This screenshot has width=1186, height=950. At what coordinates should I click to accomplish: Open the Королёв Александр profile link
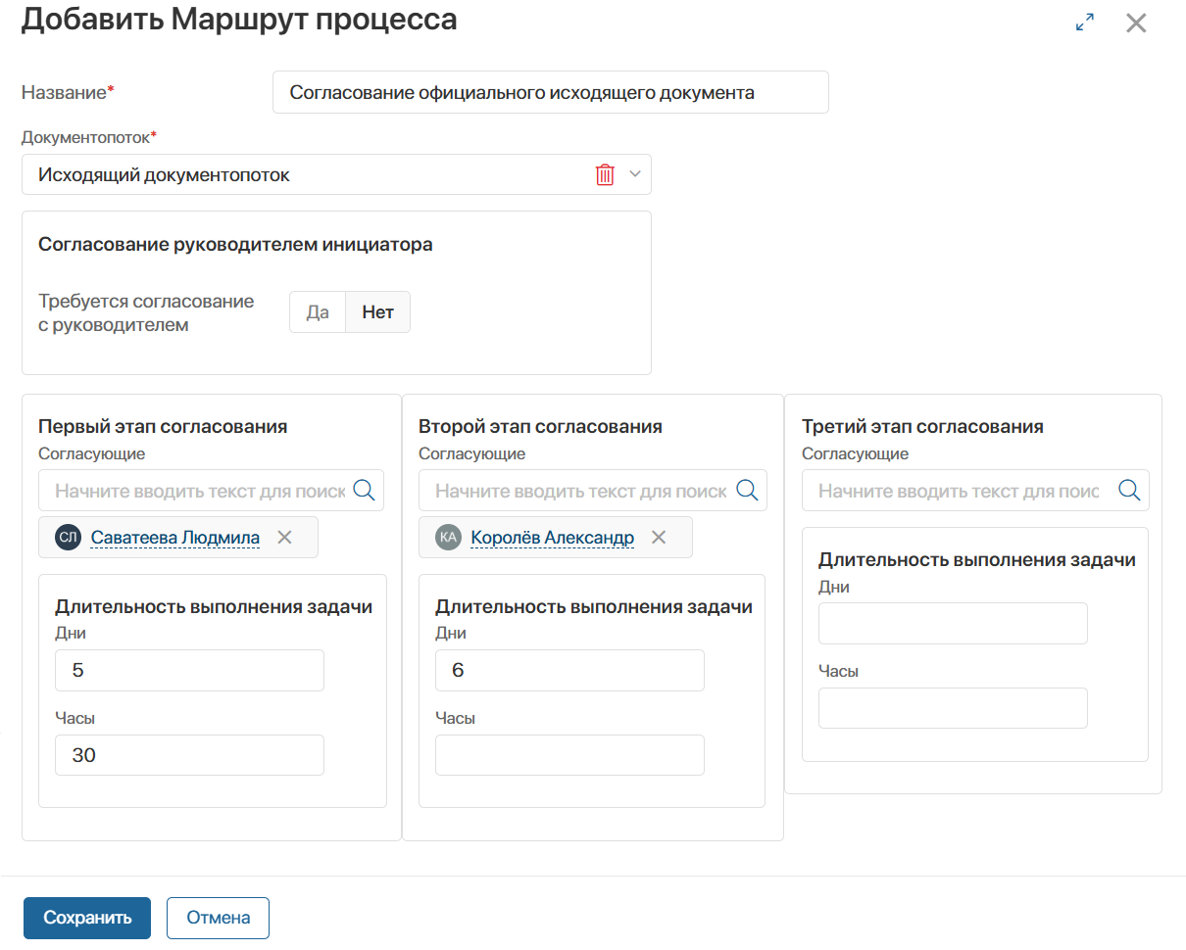pos(552,537)
